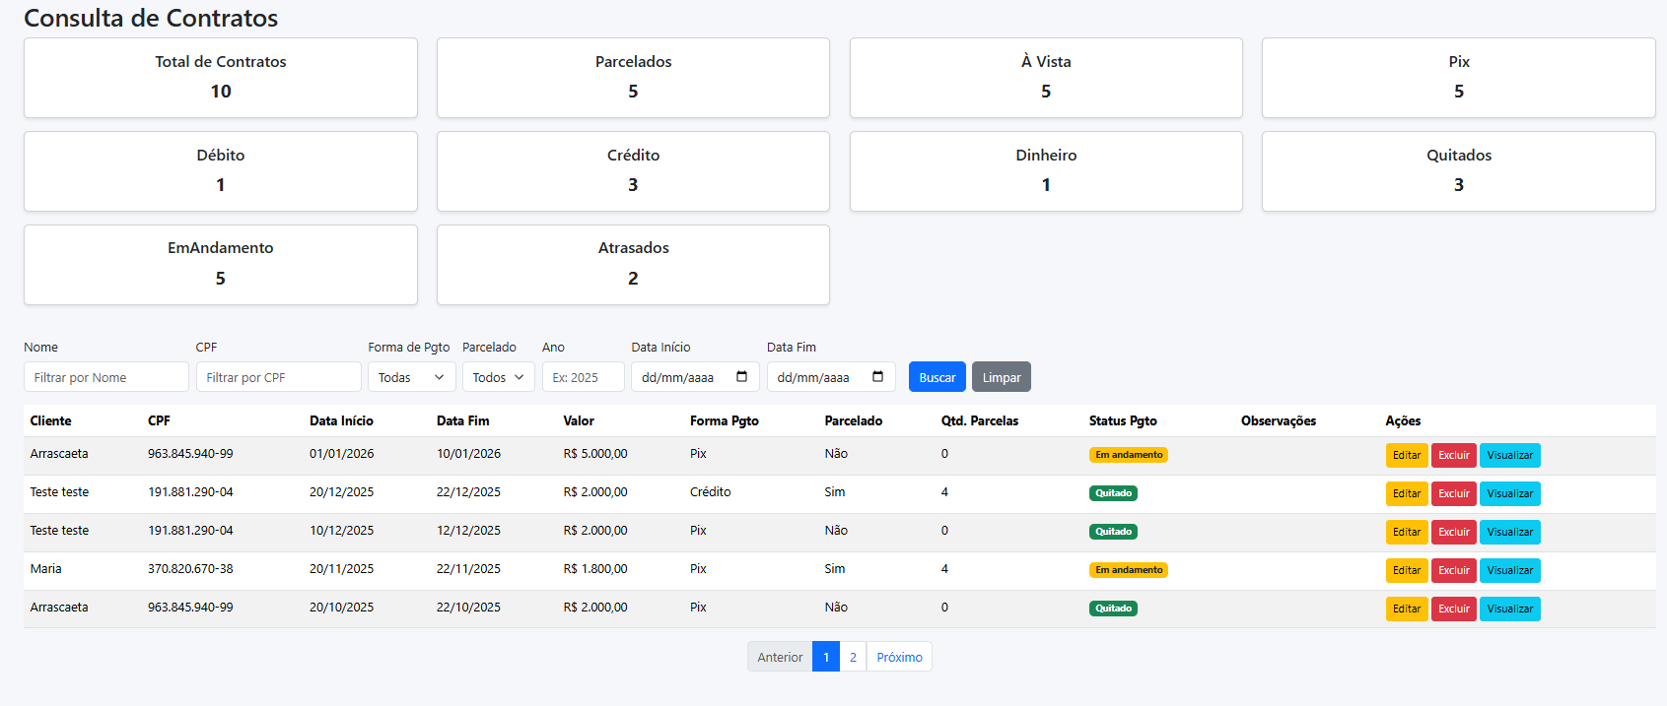Screen dimensions: 1667x706
Task: Click the Atrasados summary card
Action: point(633,265)
